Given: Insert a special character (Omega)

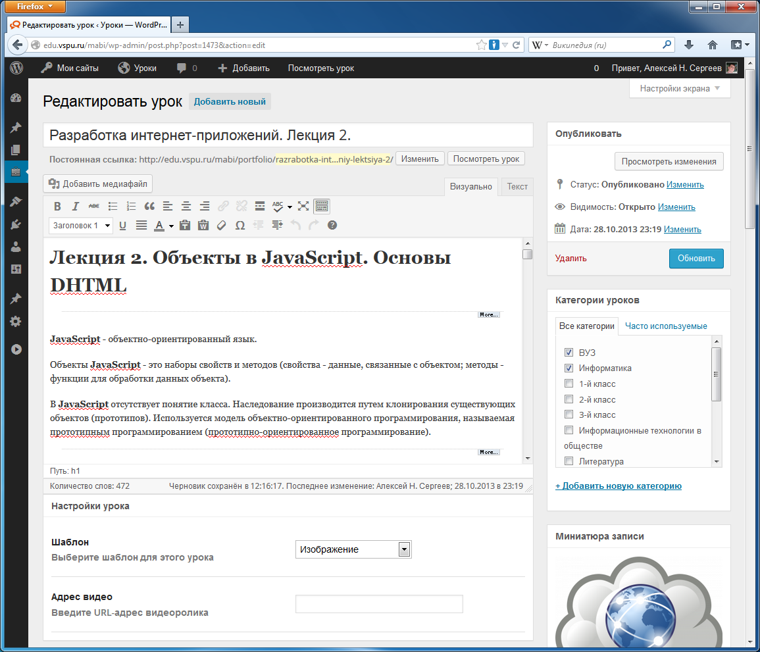Looking at the screenshot, I should click(240, 225).
